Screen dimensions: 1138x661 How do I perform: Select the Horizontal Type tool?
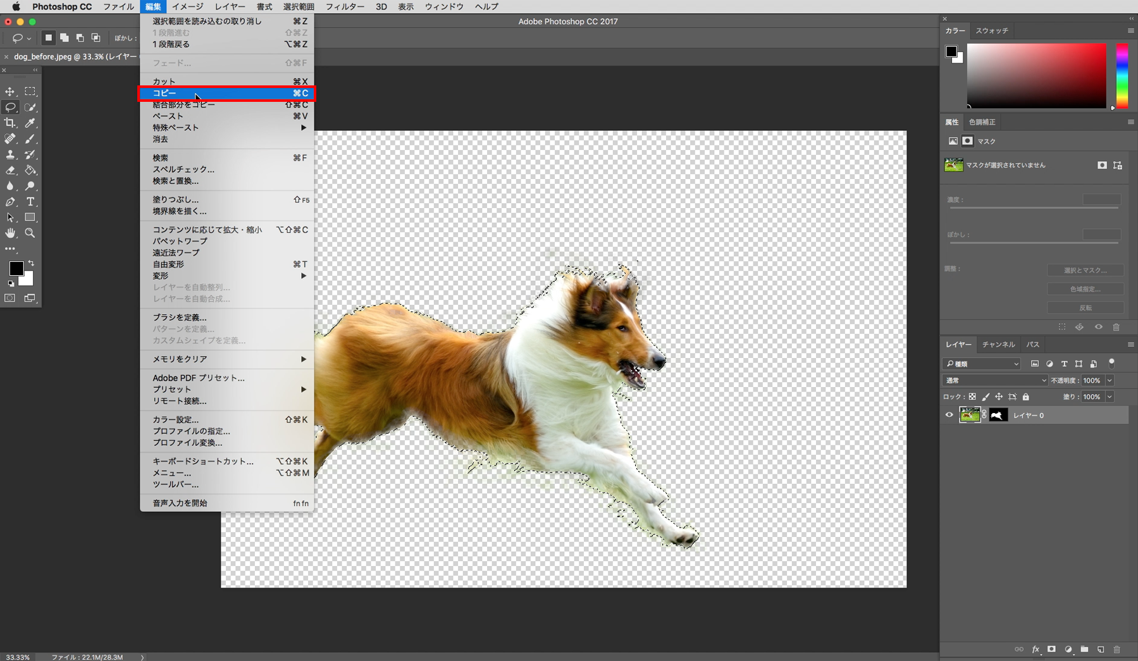pos(30,202)
